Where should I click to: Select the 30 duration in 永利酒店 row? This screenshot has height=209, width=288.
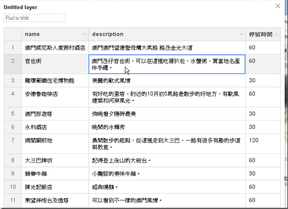(x=263, y=127)
